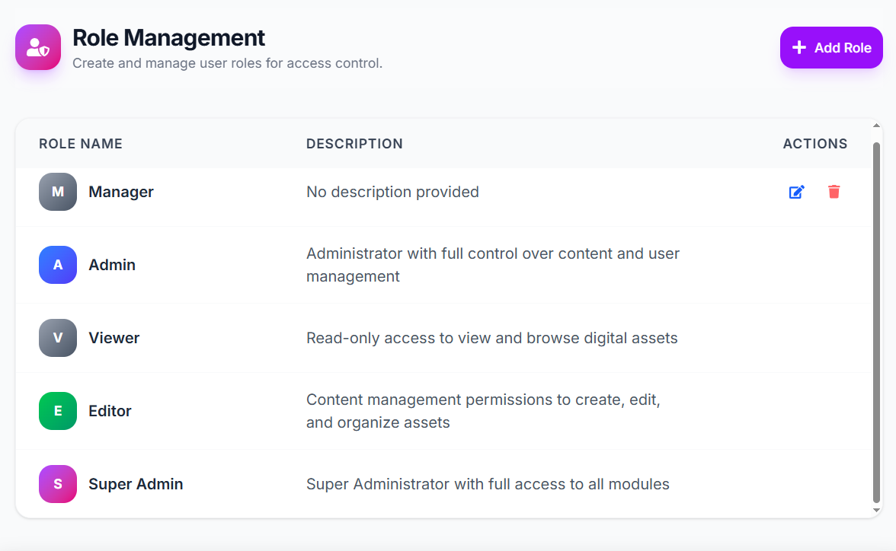
Task: Click the scrollbar up arrow
Action: [x=876, y=126]
